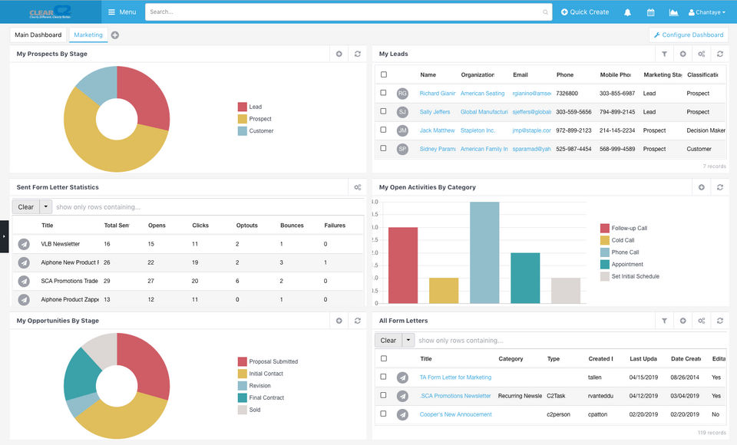Image resolution: width=737 pixels, height=445 pixels.
Task: Switch to Main Dashboard tab
Action: [38, 35]
